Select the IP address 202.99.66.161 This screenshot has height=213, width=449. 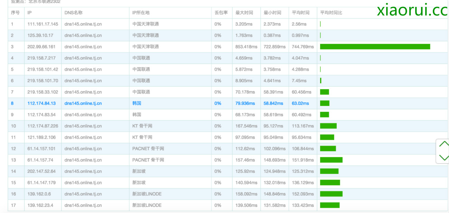[x=41, y=46]
